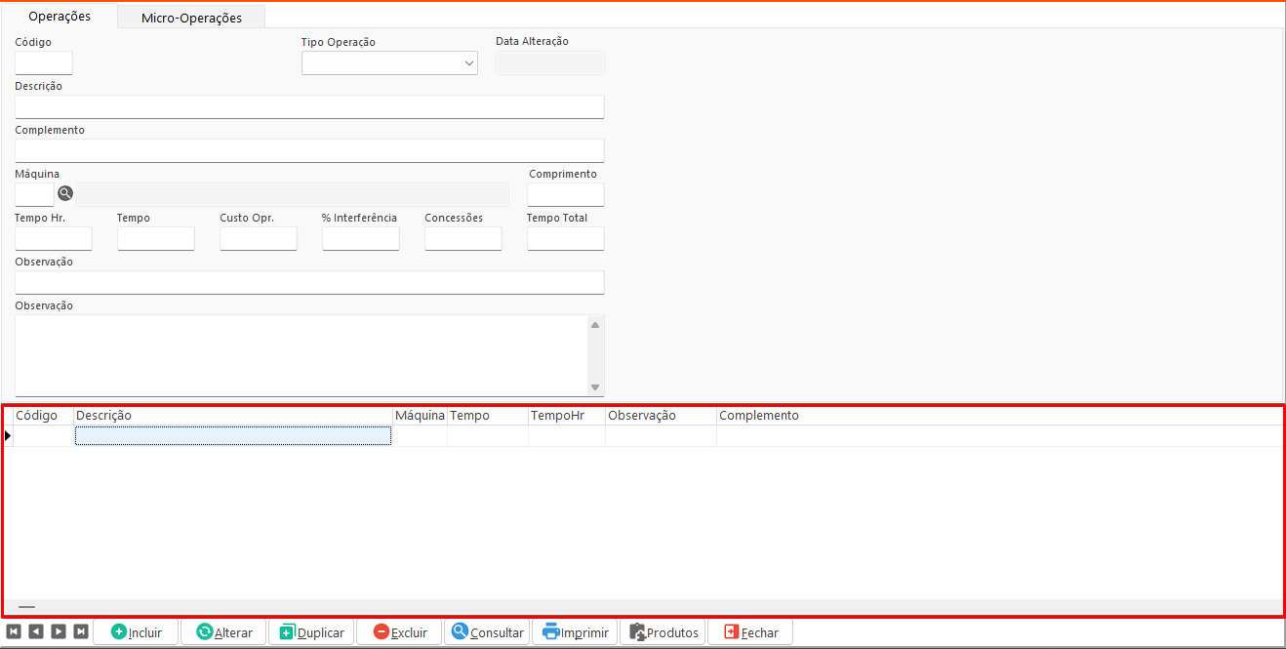Close the form with Fechar
Screen dimensions: 1286x649
coord(750,632)
